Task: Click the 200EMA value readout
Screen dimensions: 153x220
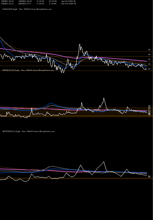Action: click(24, 4)
